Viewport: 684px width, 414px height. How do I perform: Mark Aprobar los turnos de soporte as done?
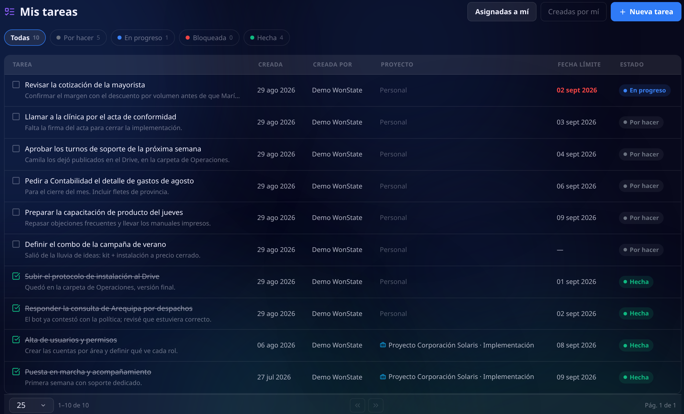[x=16, y=149]
